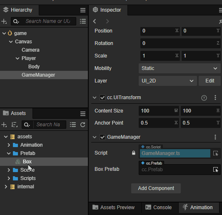Click the add node plus icon in Hierarchy

[x=4, y=21]
